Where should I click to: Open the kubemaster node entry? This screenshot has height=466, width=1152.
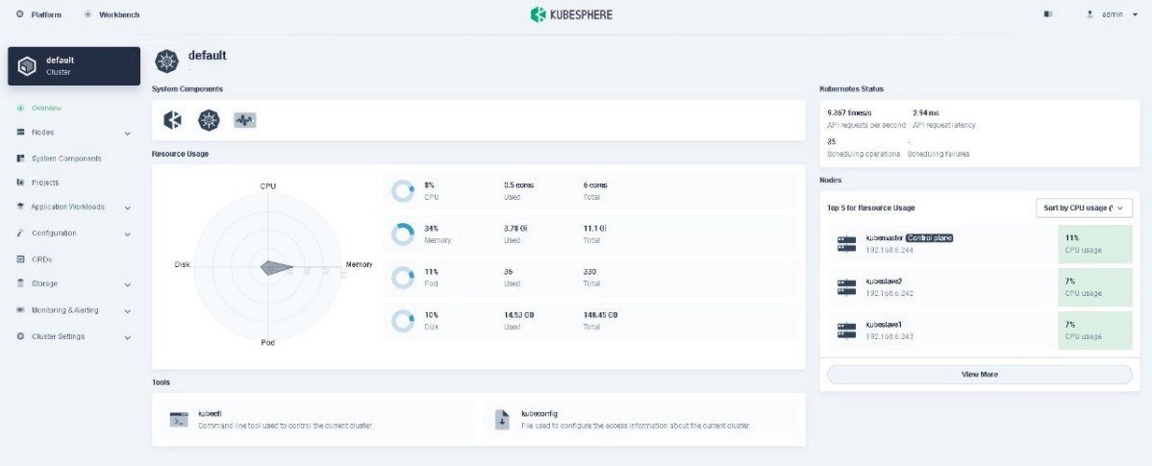tap(979, 244)
